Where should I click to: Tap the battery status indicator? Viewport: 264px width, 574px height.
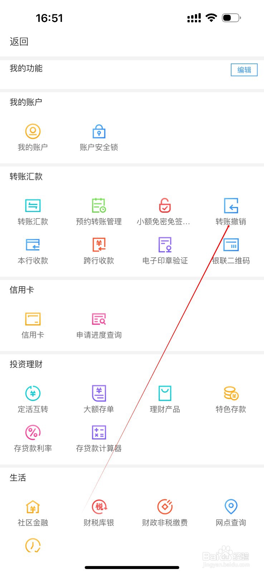point(231,18)
